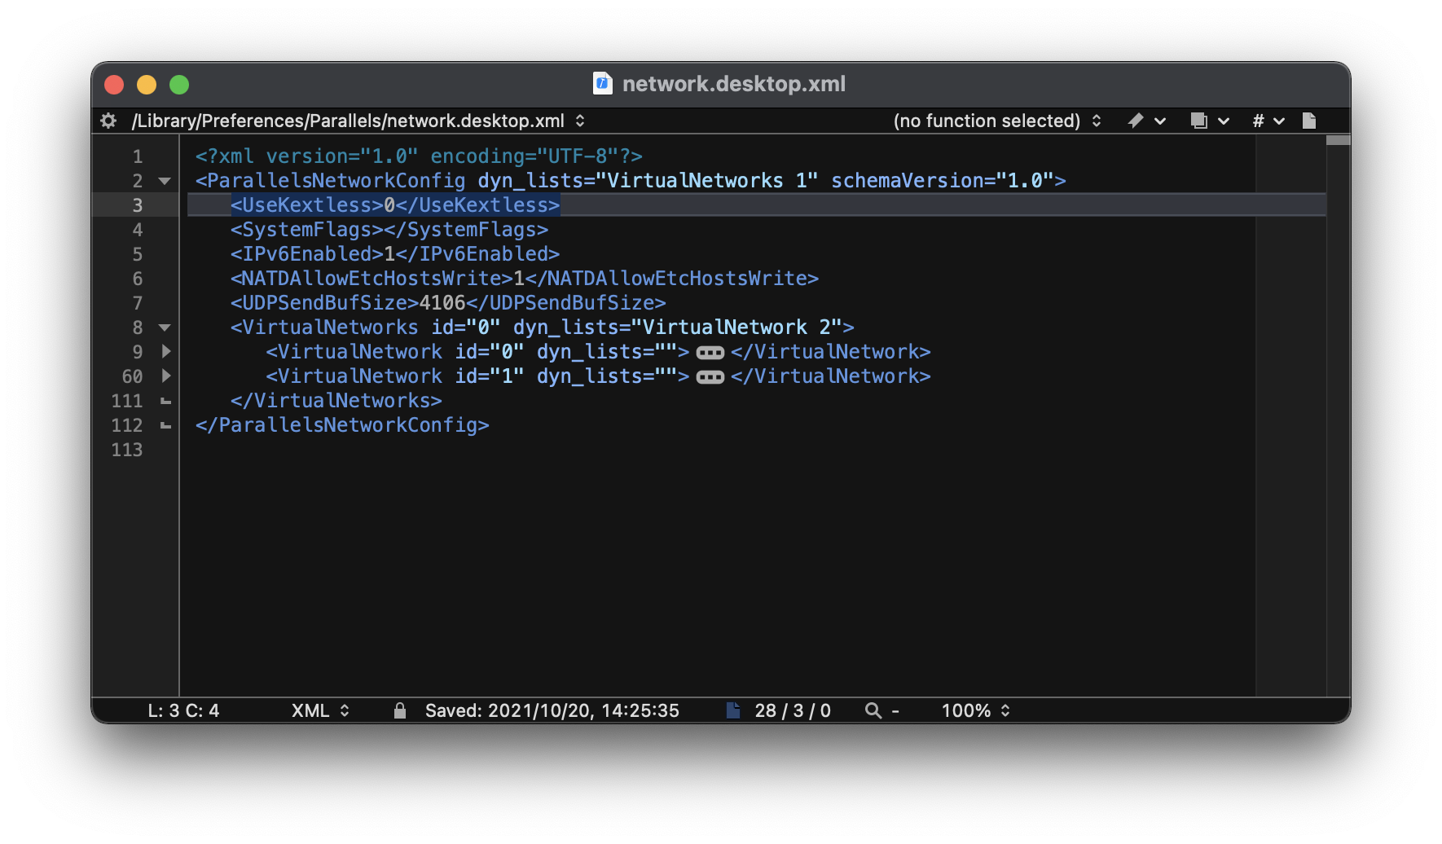This screenshot has width=1442, height=844.
Task: Open the XML language popup in status bar
Action: coord(320,710)
